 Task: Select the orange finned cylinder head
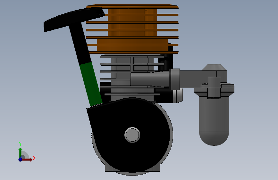pyautogui.click(x=132, y=29)
